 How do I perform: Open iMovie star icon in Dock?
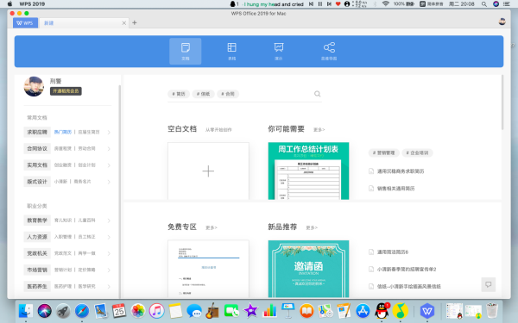pyautogui.click(x=250, y=310)
